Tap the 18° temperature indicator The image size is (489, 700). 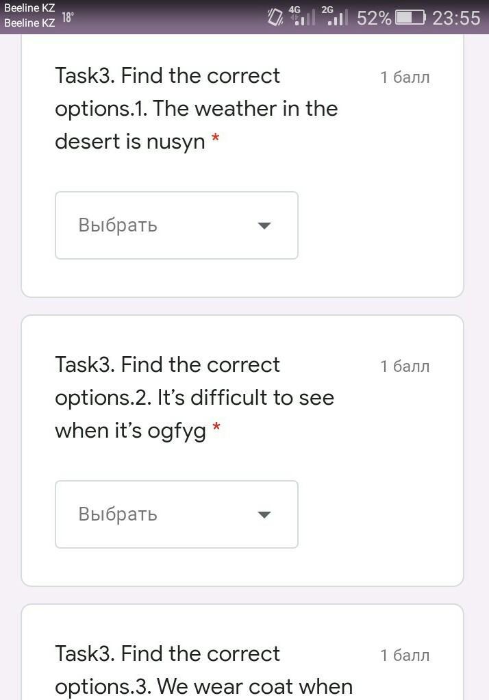68,18
